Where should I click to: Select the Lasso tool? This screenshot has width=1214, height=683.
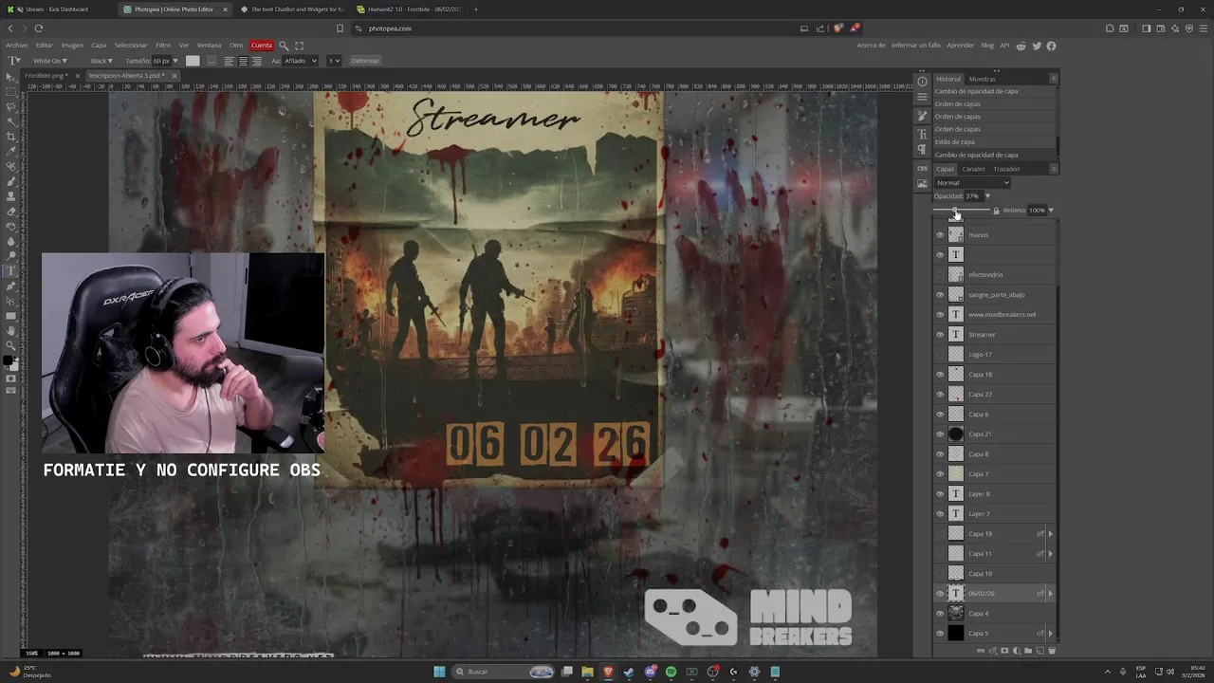[10, 106]
